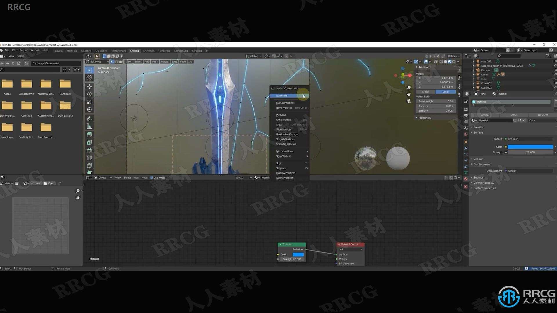The image size is (557, 313).
Task: Open the Texture properties checker icon
Action: coord(466,187)
